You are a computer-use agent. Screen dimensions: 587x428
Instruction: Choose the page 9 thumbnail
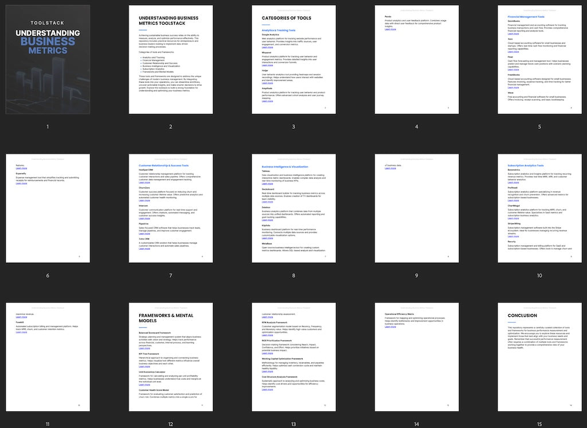coord(416,208)
